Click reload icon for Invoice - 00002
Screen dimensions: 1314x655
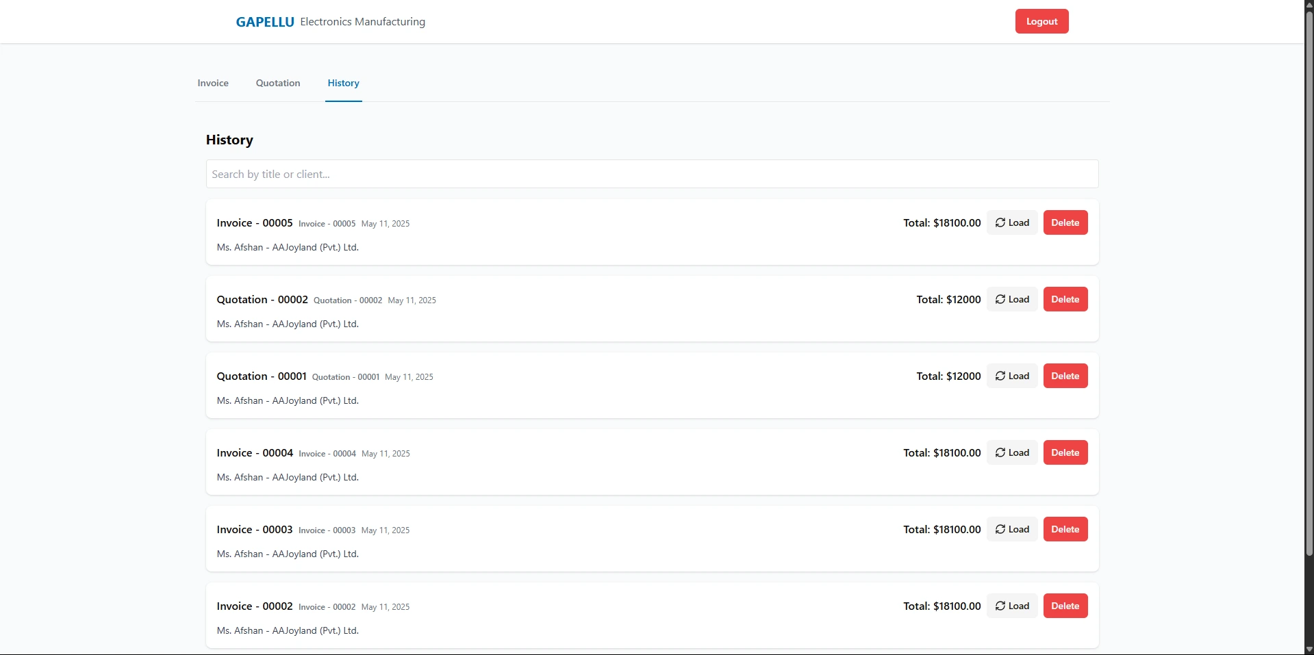[x=1000, y=606]
